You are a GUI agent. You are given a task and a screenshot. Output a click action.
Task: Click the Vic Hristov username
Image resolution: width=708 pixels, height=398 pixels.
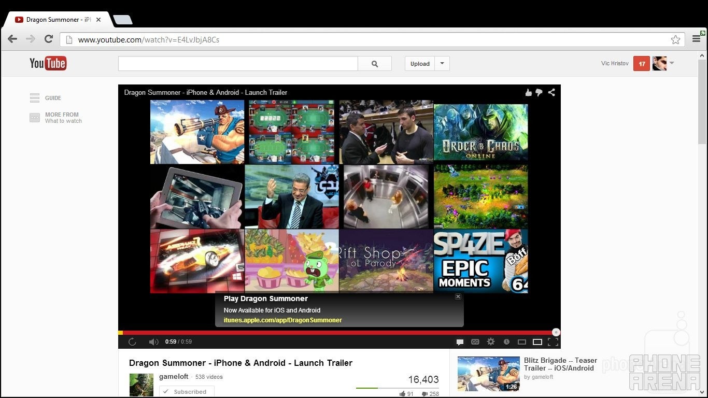pos(615,64)
